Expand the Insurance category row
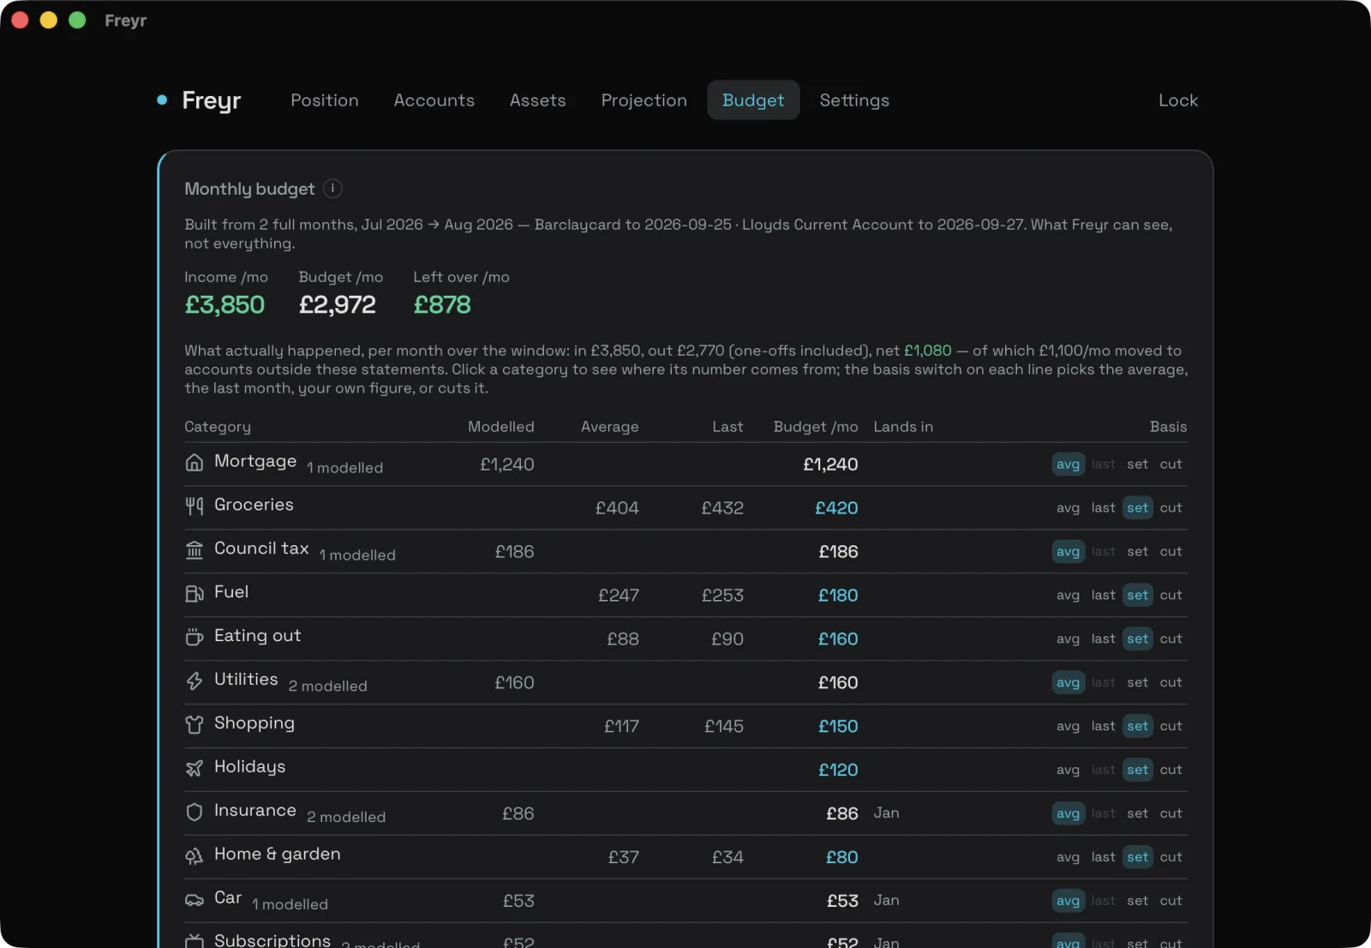The height and width of the screenshot is (948, 1371). click(x=685, y=814)
